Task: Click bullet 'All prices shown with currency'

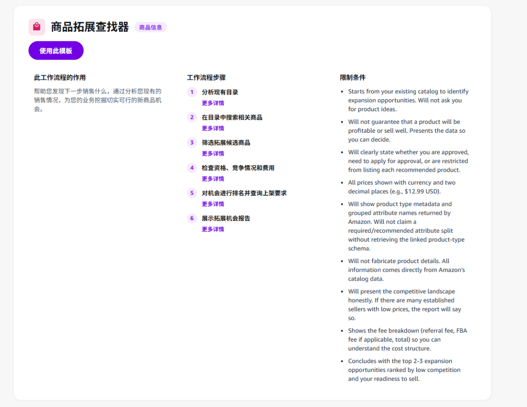Action: [402, 187]
